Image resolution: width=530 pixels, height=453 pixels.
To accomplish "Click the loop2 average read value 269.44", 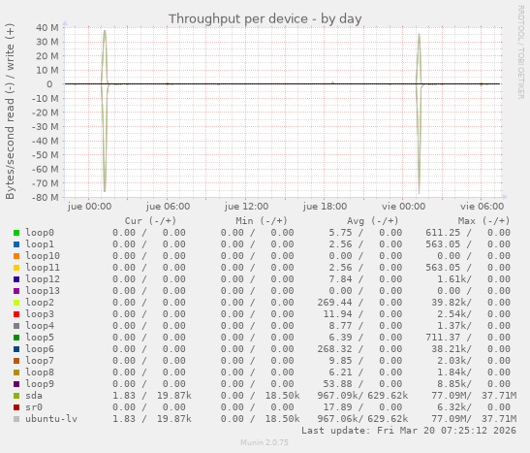I will tap(334, 303).
